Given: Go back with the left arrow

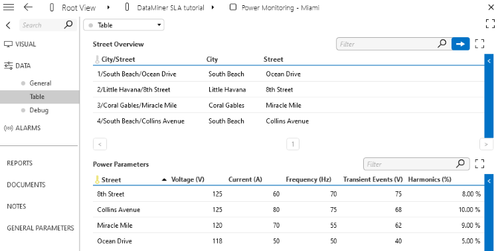Looking at the screenshot, I should 29,7.
